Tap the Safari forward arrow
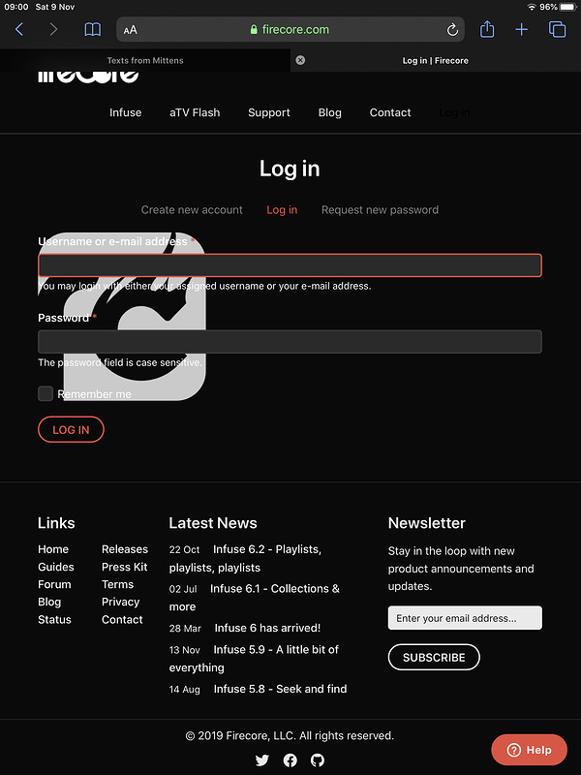This screenshot has width=581, height=775. click(53, 30)
